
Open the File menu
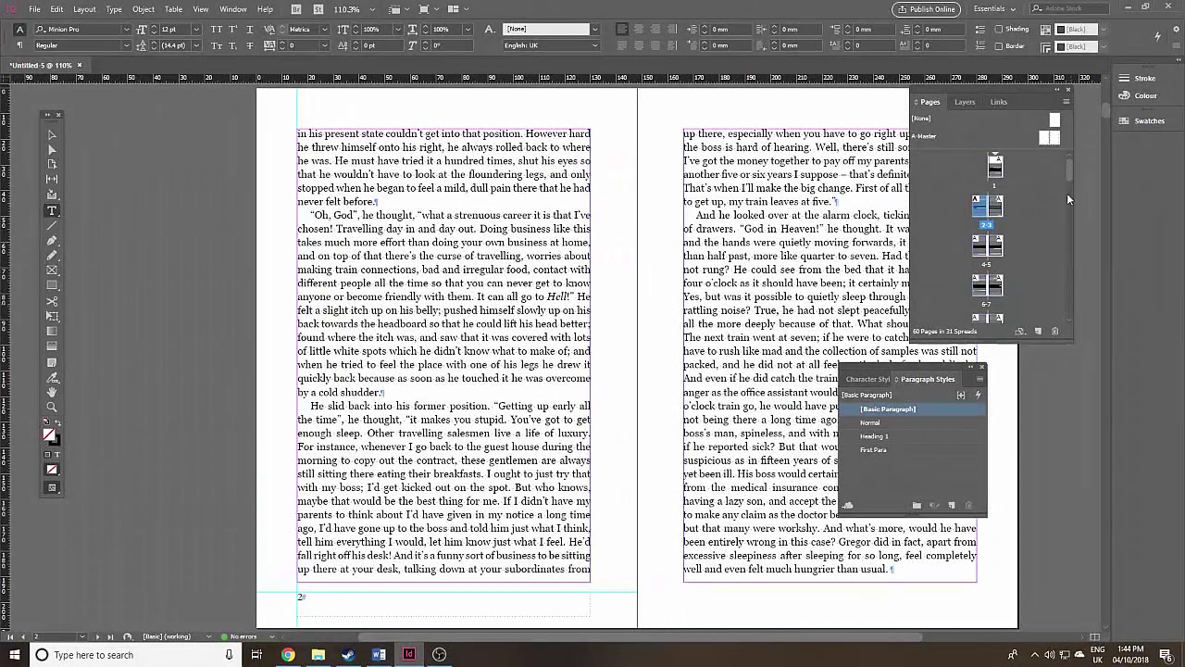[x=34, y=9]
